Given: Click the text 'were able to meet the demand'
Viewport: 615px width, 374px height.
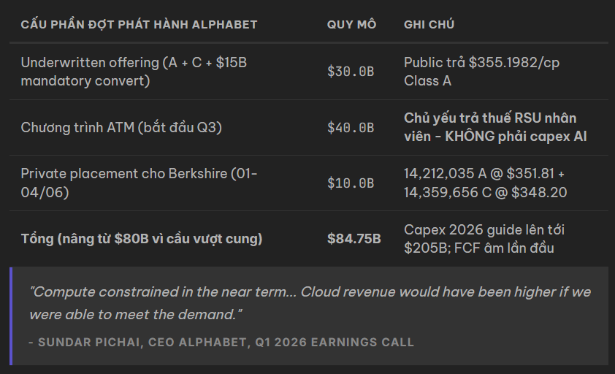Looking at the screenshot, I should pos(134,314).
